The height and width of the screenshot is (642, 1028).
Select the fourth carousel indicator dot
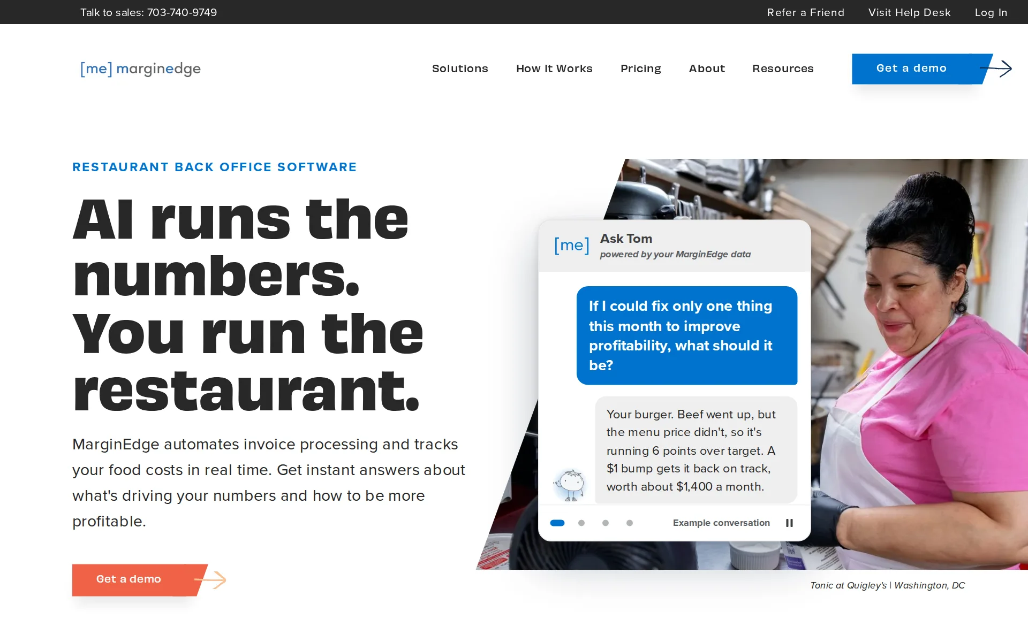click(630, 523)
